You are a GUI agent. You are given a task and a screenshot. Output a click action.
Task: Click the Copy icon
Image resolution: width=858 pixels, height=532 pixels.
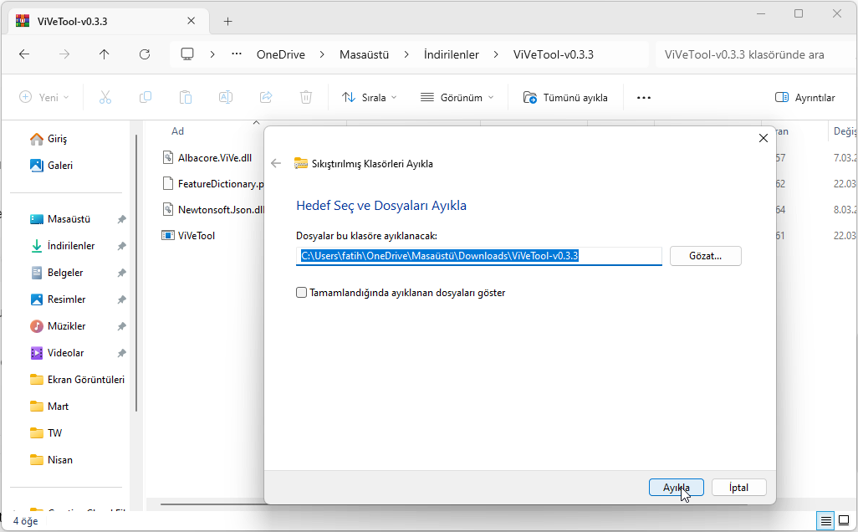point(145,97)
